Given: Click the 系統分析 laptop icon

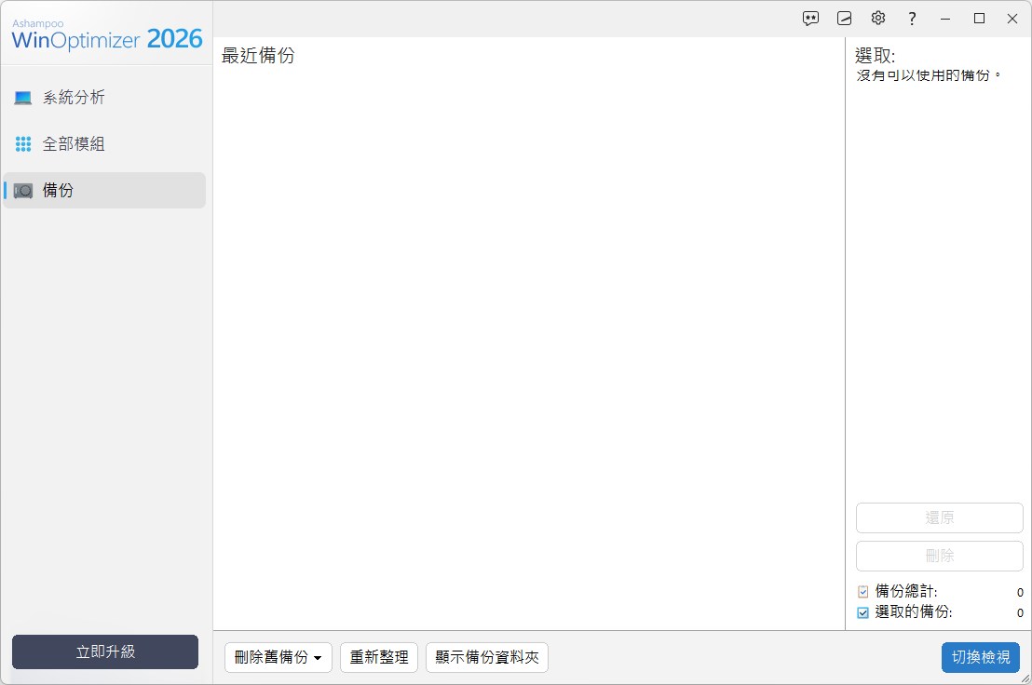Looking at the screenshot, I should pyautogui.click(x=23, y=98).
